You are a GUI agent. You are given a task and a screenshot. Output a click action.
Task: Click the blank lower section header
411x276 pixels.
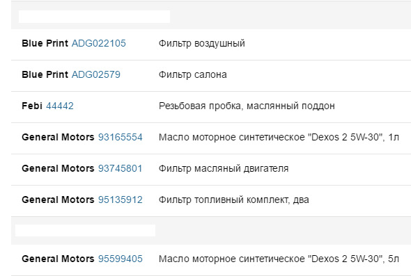85,231
